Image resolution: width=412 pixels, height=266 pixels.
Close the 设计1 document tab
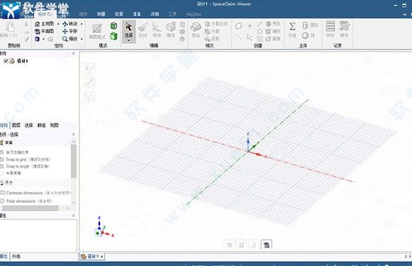click(101, 257)
